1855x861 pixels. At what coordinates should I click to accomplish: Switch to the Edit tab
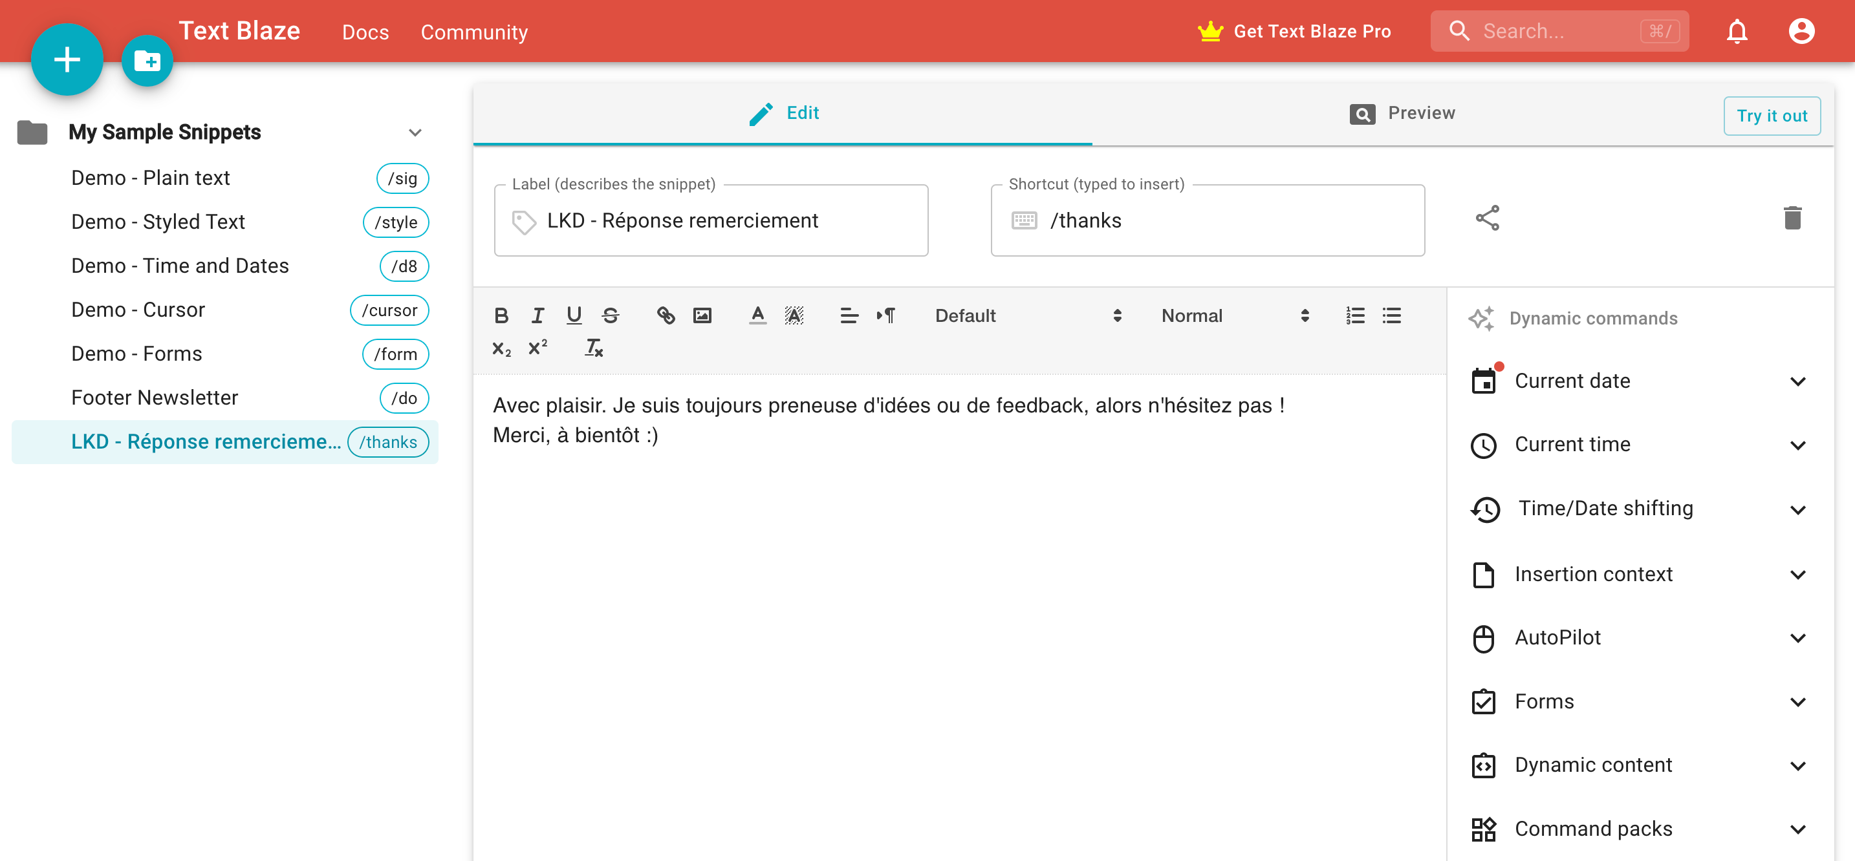(x=783, y=113)
